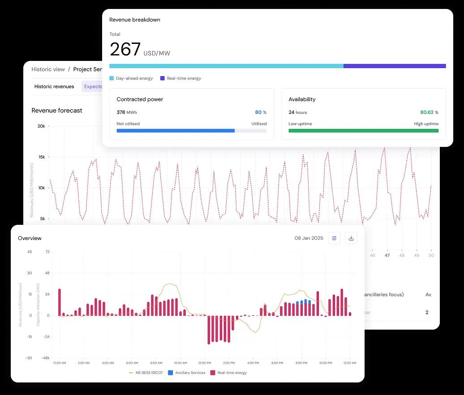This screenshot has height=395, width=464.
Task: Toggle the ME BESS ERCOT legend line
Action: 146,373
